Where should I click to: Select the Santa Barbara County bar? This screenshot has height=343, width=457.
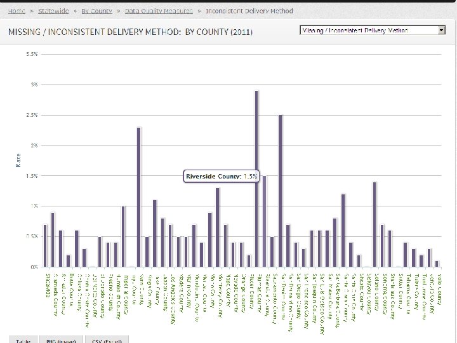point(335,243)
